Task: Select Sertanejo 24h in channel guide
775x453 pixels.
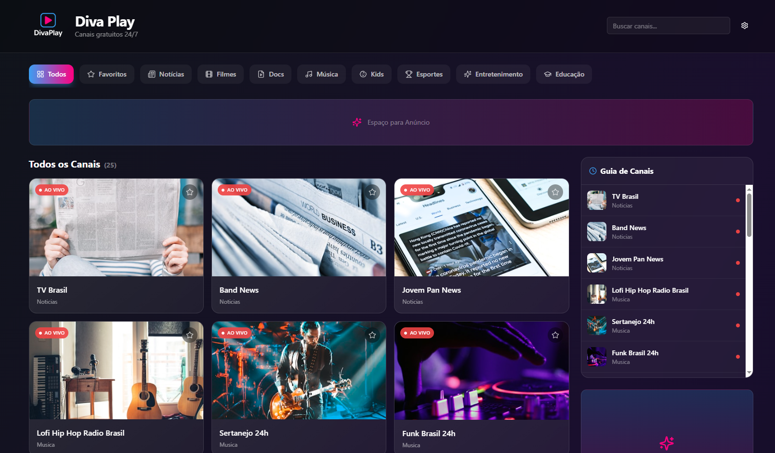Action: click(663, 325)
